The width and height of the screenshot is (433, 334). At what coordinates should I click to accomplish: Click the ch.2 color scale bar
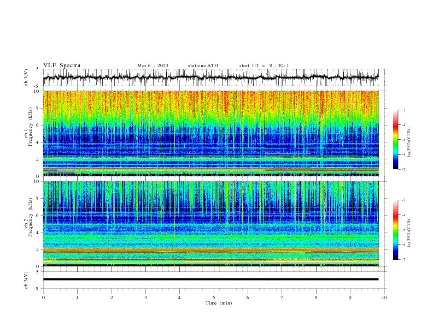click(x=396, y=230)
